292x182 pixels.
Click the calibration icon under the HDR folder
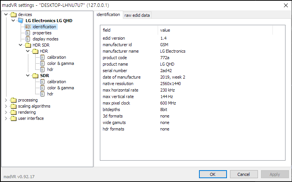(x=42, y=57)
